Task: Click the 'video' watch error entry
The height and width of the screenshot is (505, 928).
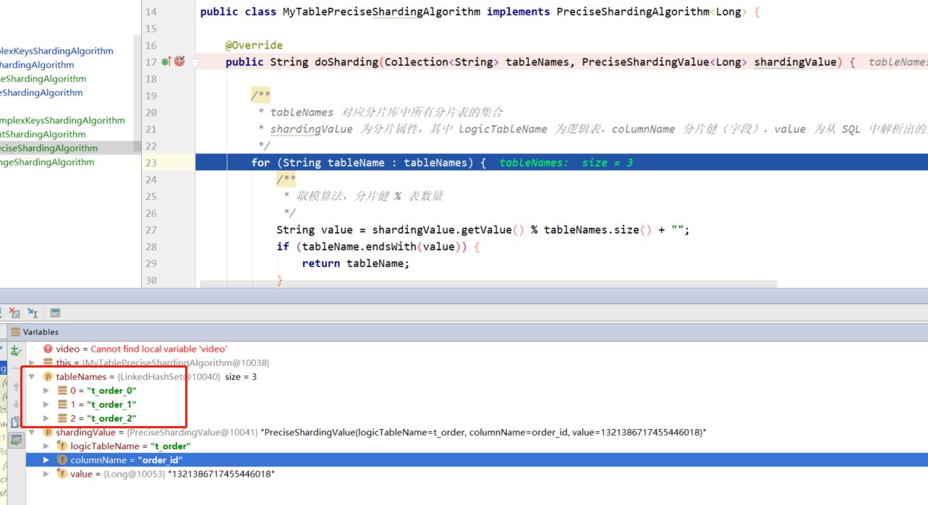Action: tap(135, 349)
